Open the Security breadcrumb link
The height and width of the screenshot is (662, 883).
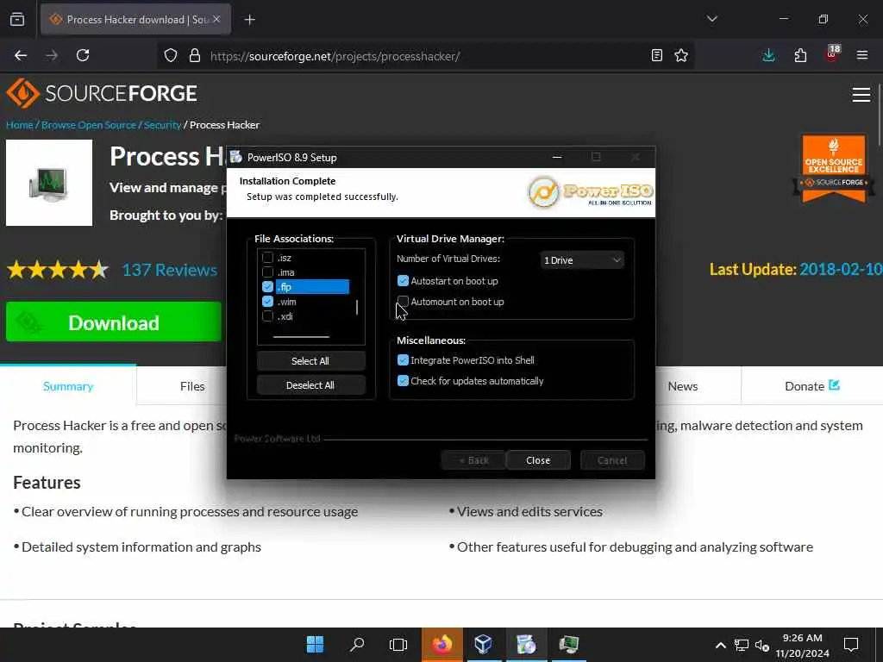(x=162, y=125)
